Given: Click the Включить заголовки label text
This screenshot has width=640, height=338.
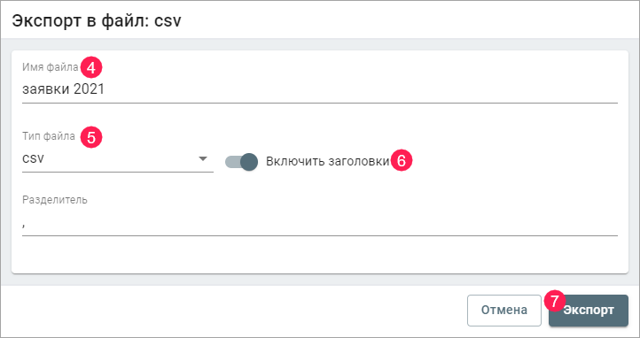Looking at the screenshot, I should tap(328, 162).
